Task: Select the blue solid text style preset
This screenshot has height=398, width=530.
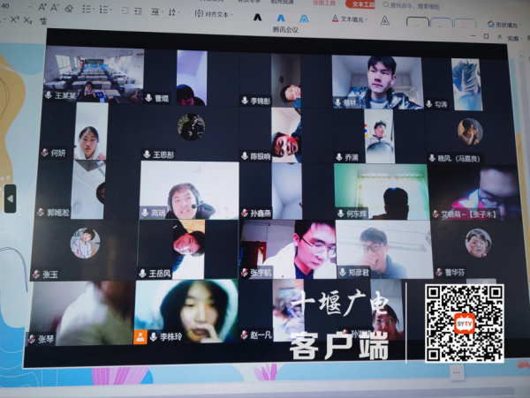Action: pos(281,18)
